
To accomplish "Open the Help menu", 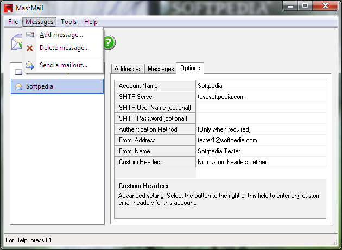I will pos(91,22).
